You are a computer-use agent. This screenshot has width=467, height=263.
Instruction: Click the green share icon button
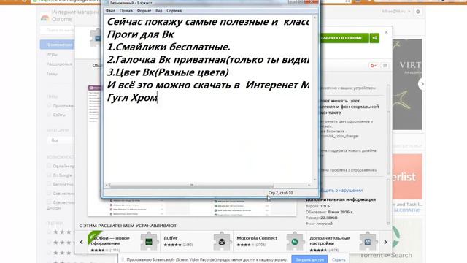coord(374,38)
